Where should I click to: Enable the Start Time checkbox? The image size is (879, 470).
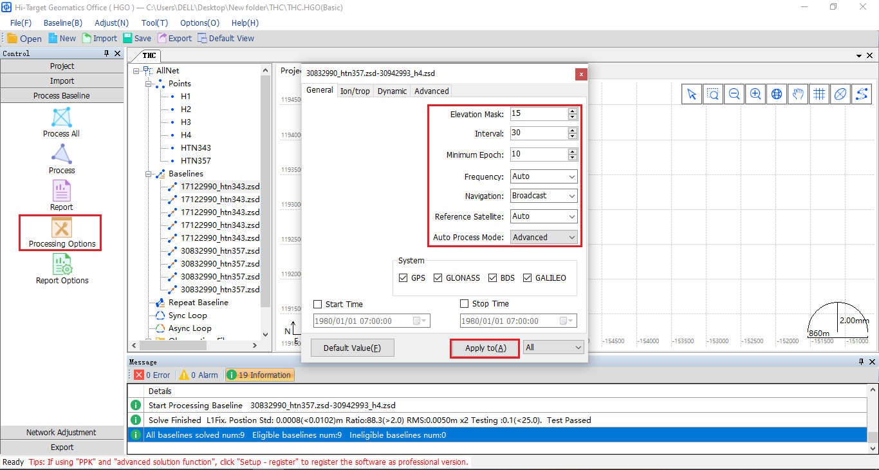point(318,305)
